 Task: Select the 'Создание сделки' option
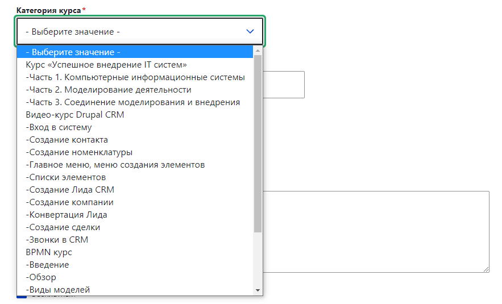[x=135, y=227]
